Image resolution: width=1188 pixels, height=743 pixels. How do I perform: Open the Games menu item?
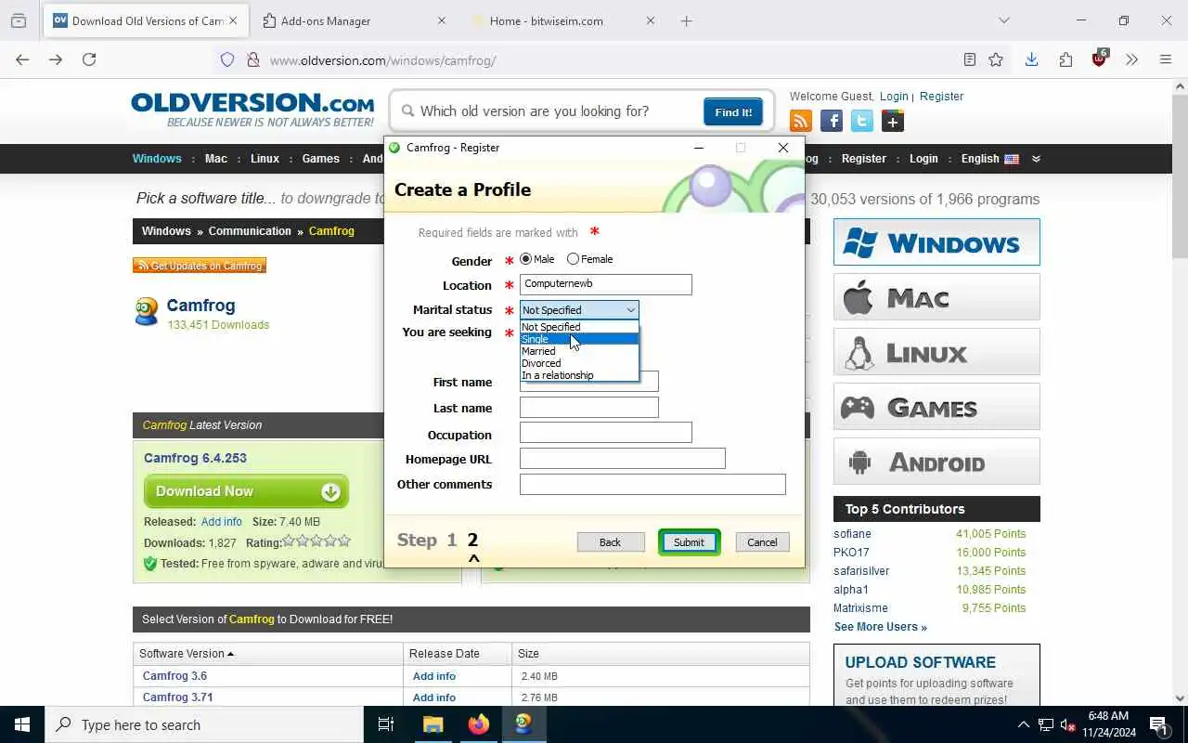[320, 158]
